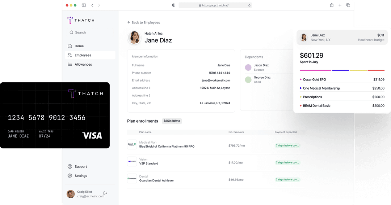The width and height of the screenshot is (391, 205).
Task: Open a new browser tab with plus icon
Action: click(x=340, y=5)
